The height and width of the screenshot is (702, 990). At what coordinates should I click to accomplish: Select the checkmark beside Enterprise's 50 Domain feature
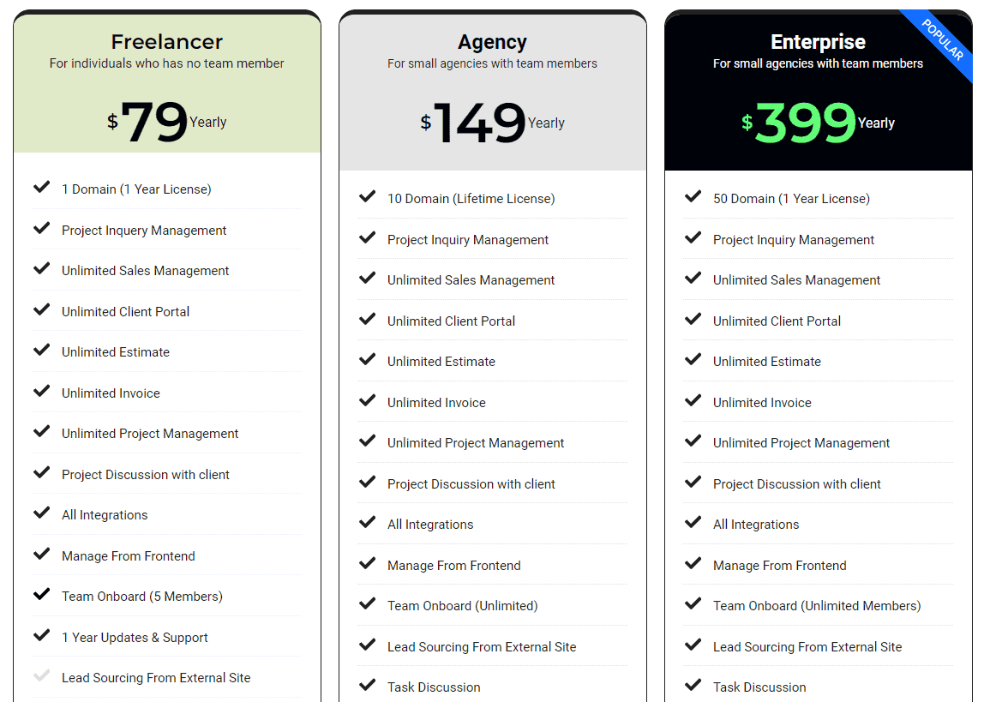(693, 197)
